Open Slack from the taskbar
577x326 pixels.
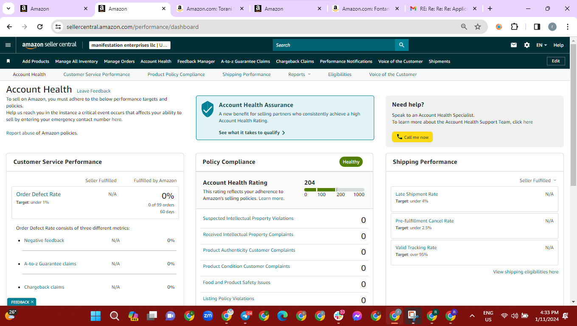(339, 316)
